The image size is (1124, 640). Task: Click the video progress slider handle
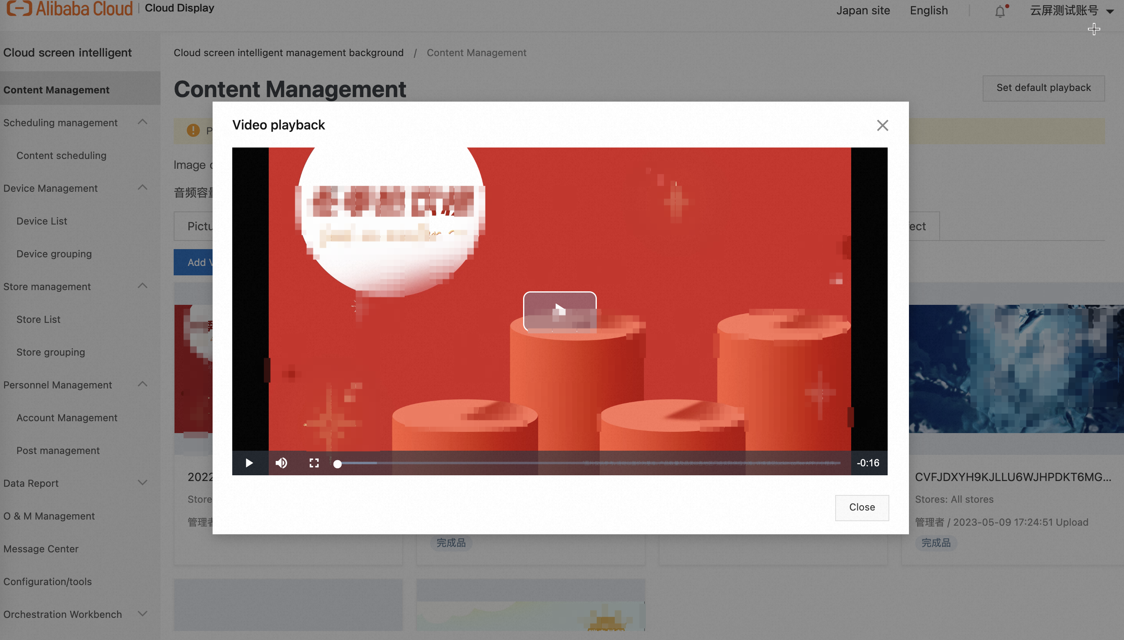337,464
